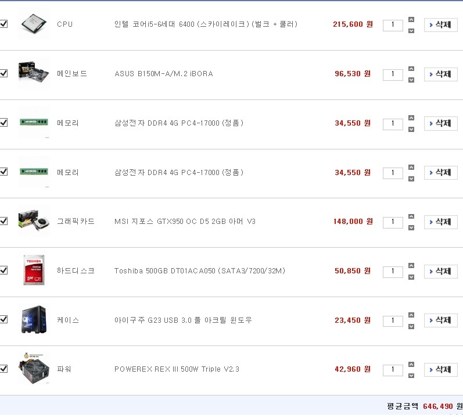Click the quantity field for 케이스

(x=393, y=321)
